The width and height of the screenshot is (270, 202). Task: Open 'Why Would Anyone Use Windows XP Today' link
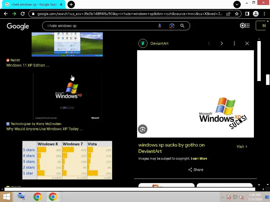(x=44, y=129)
